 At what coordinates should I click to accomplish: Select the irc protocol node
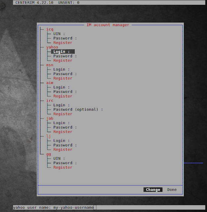pyautogui.click(x=50, y=101)
